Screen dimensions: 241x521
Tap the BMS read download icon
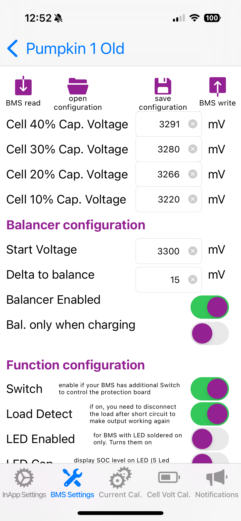[x=23, y=86]
